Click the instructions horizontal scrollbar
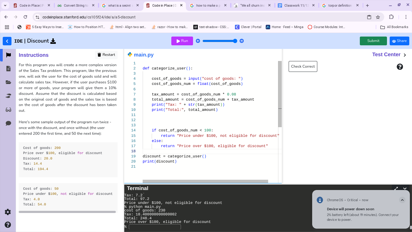This screenshot has width=412, height=232. tap(67, 212)
